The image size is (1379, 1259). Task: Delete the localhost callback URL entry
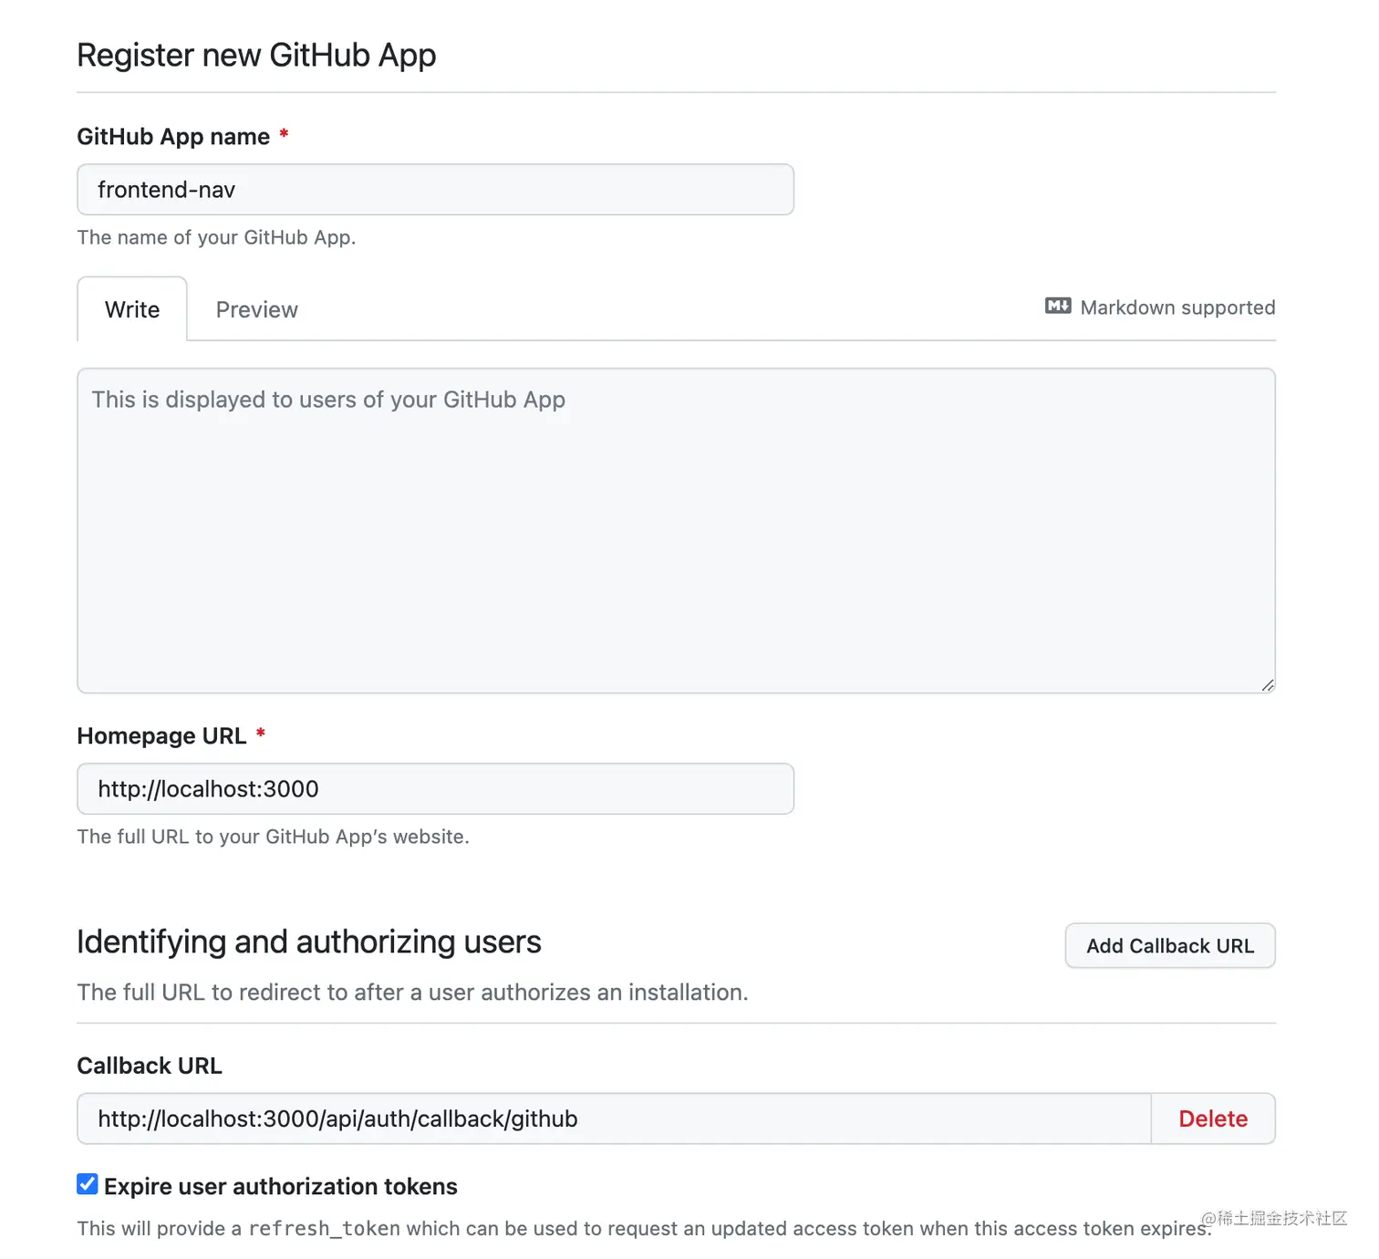point(1213,1119)
